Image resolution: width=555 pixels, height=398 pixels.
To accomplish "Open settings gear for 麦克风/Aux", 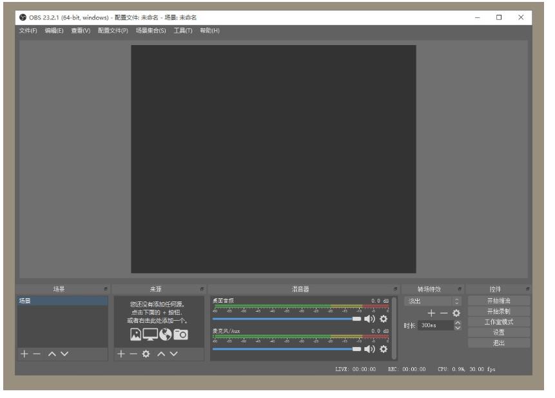I will click(384, 349).
